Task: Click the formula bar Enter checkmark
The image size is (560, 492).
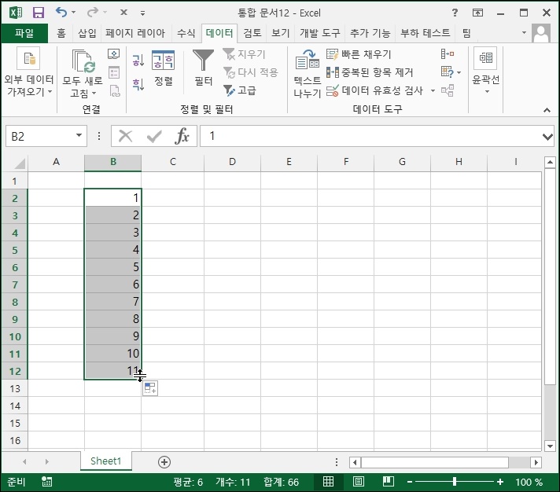Action: click(154, 136)
